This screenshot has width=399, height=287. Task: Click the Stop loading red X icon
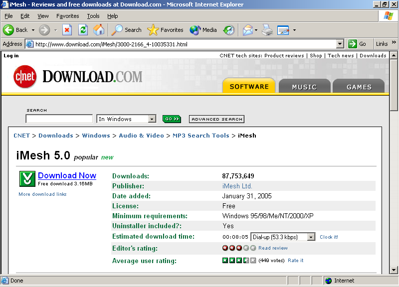(x=67, y=30)
